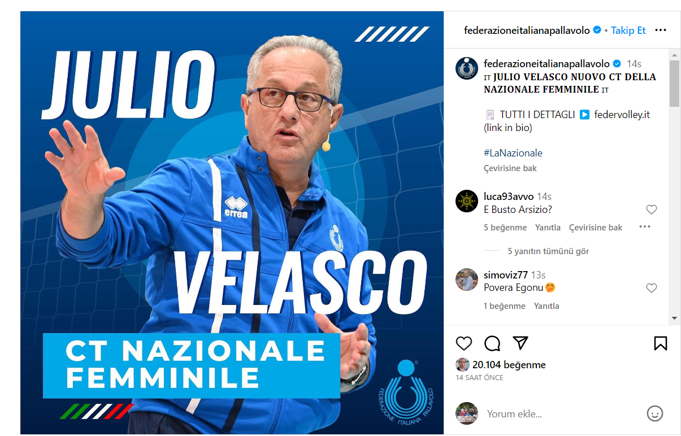The height and width of the screenshot is (436, 681).
Task: Share the post with the paper plane icon
Action: pos(520,343)
